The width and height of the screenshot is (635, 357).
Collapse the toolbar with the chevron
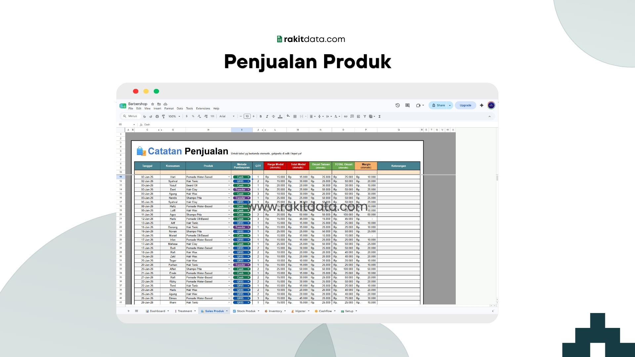489,116
